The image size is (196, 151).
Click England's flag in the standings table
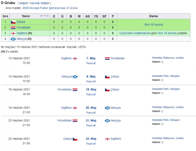(13, 33)
